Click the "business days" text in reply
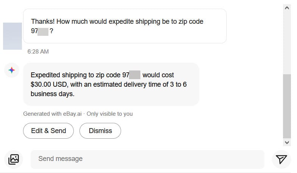Image resolution: width=297 pixels, height=173 pixels. [53, 94]
